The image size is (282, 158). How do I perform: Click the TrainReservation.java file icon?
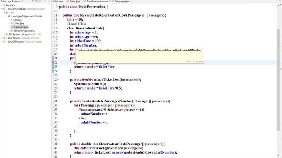tap(12, 31)
